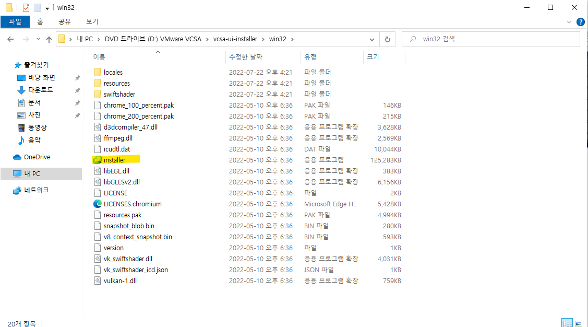Expand chevron after VMware VCSA breadcrumb

pos(207,39)
